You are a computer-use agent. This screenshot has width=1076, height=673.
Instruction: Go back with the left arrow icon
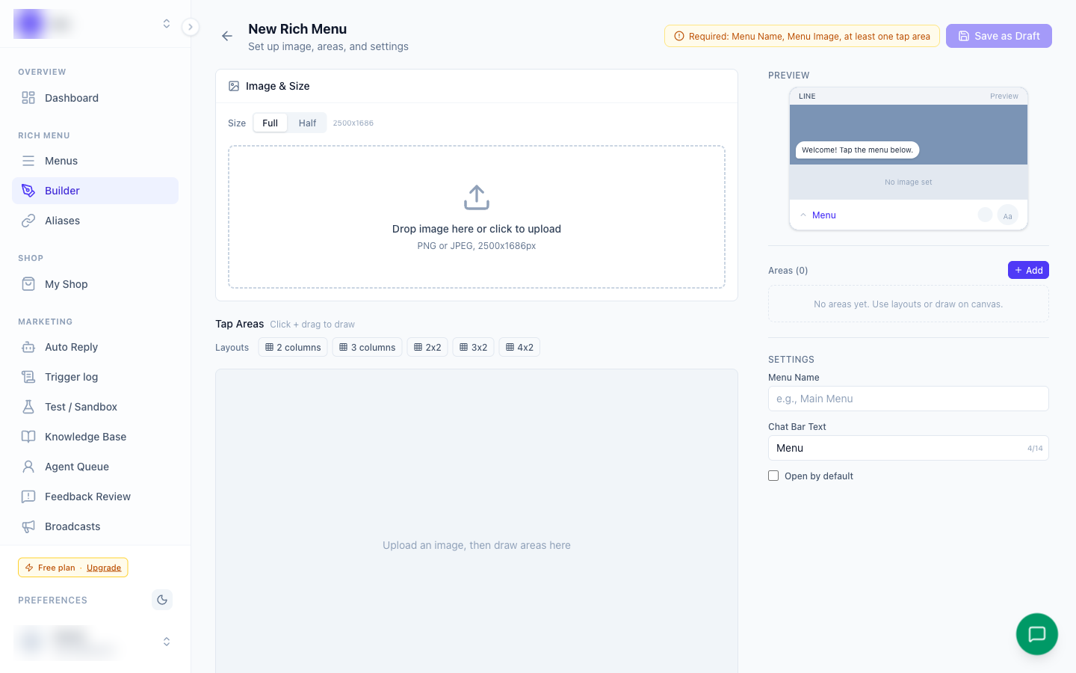tap(227, 36)
